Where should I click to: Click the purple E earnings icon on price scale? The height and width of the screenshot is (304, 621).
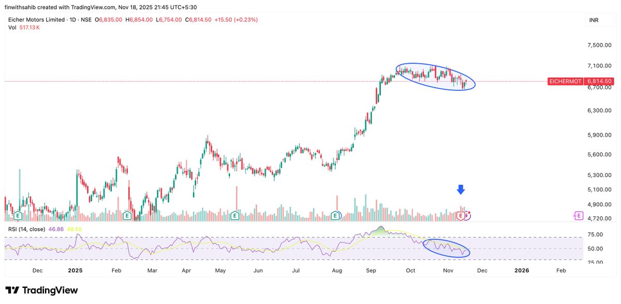[x=578, y=215]
